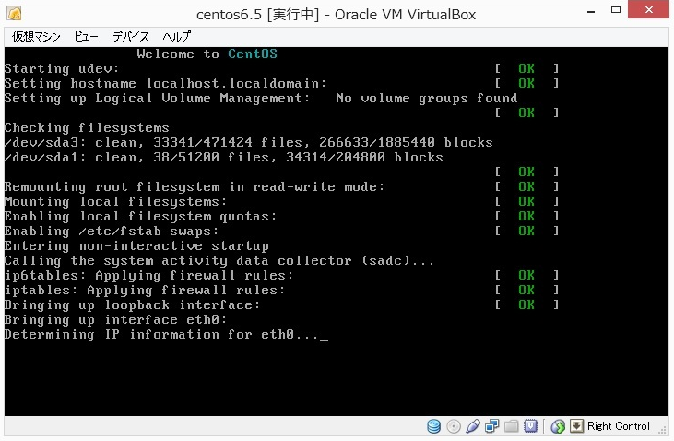Screen dimensions: 674x441
Task: Open the shared folders icon
Action: [x=512, y=426]
